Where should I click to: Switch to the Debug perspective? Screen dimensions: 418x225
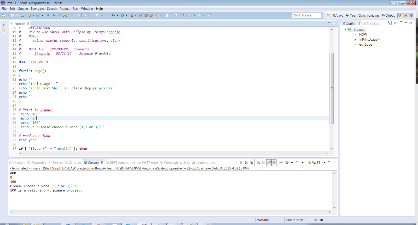(x=388, y=15)
